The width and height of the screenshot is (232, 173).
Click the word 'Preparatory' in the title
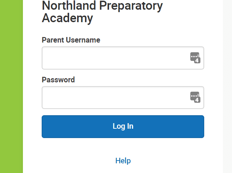point(131,6)
